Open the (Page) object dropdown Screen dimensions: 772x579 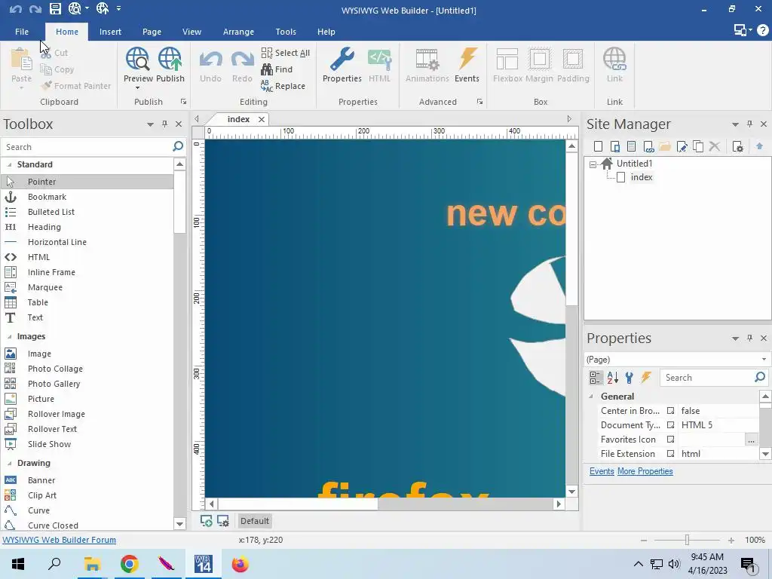coord(764,360)
